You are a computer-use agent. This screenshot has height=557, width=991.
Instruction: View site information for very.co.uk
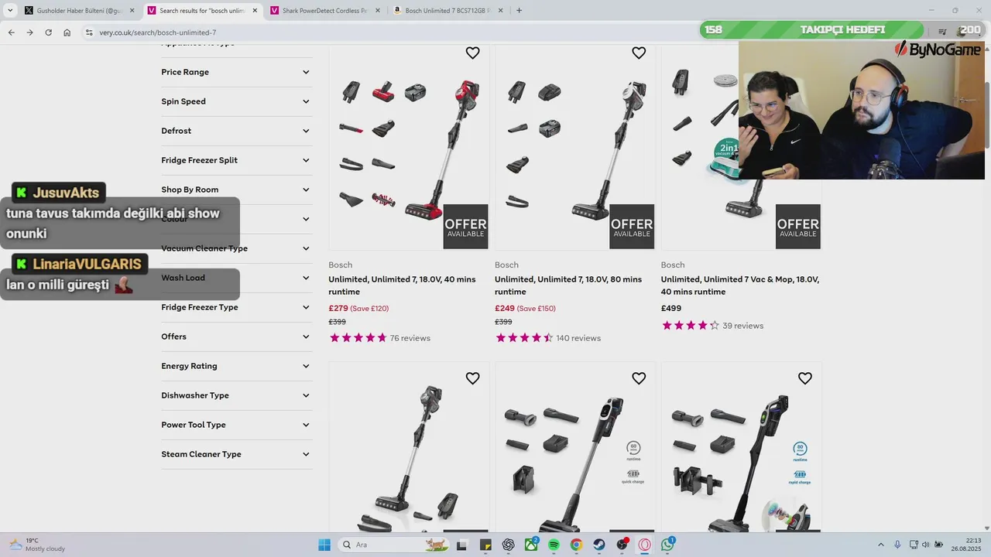(x=89, y=32)
